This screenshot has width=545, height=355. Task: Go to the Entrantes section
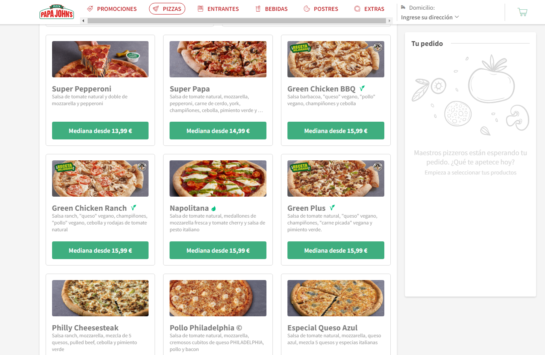click(218, 9)
